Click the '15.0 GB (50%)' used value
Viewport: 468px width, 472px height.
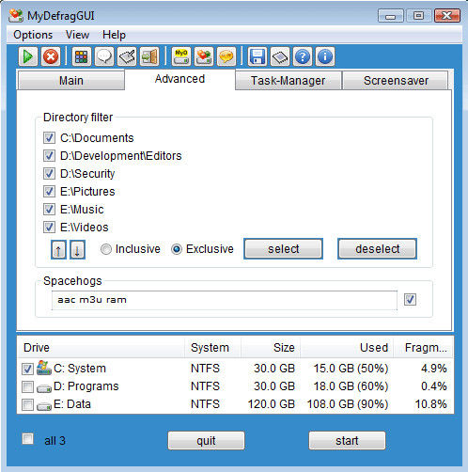click(351, 369)
